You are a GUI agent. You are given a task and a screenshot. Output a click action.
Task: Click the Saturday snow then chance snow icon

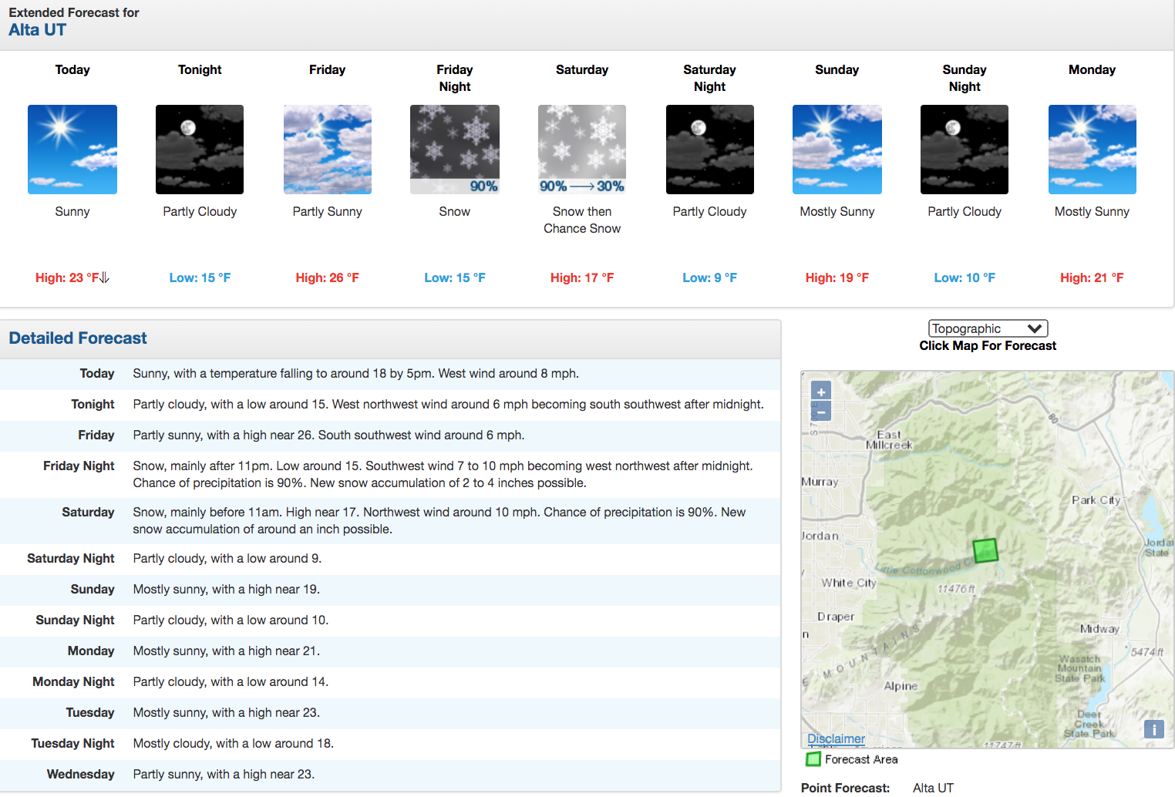582,150
